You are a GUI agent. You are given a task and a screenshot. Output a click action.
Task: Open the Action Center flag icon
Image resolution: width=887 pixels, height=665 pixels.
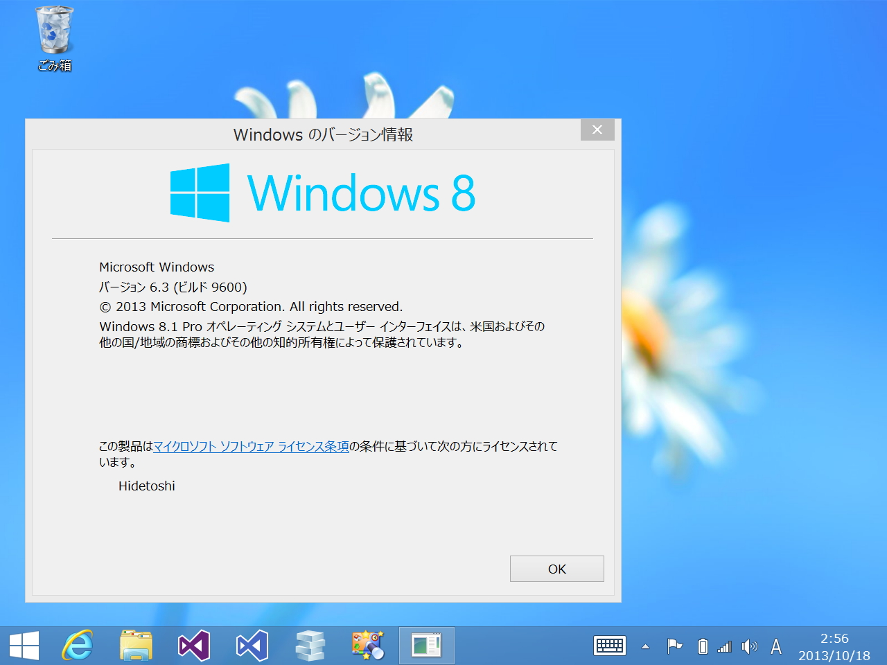pos(676,646)
